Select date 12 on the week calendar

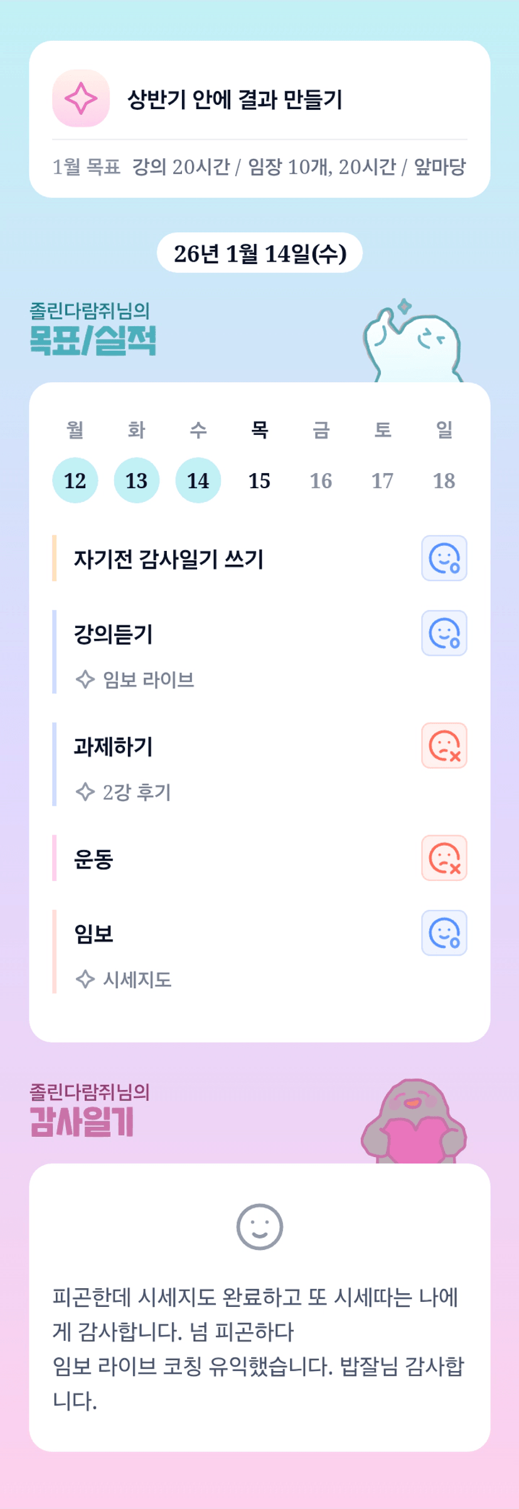click(x=75, y=481)
